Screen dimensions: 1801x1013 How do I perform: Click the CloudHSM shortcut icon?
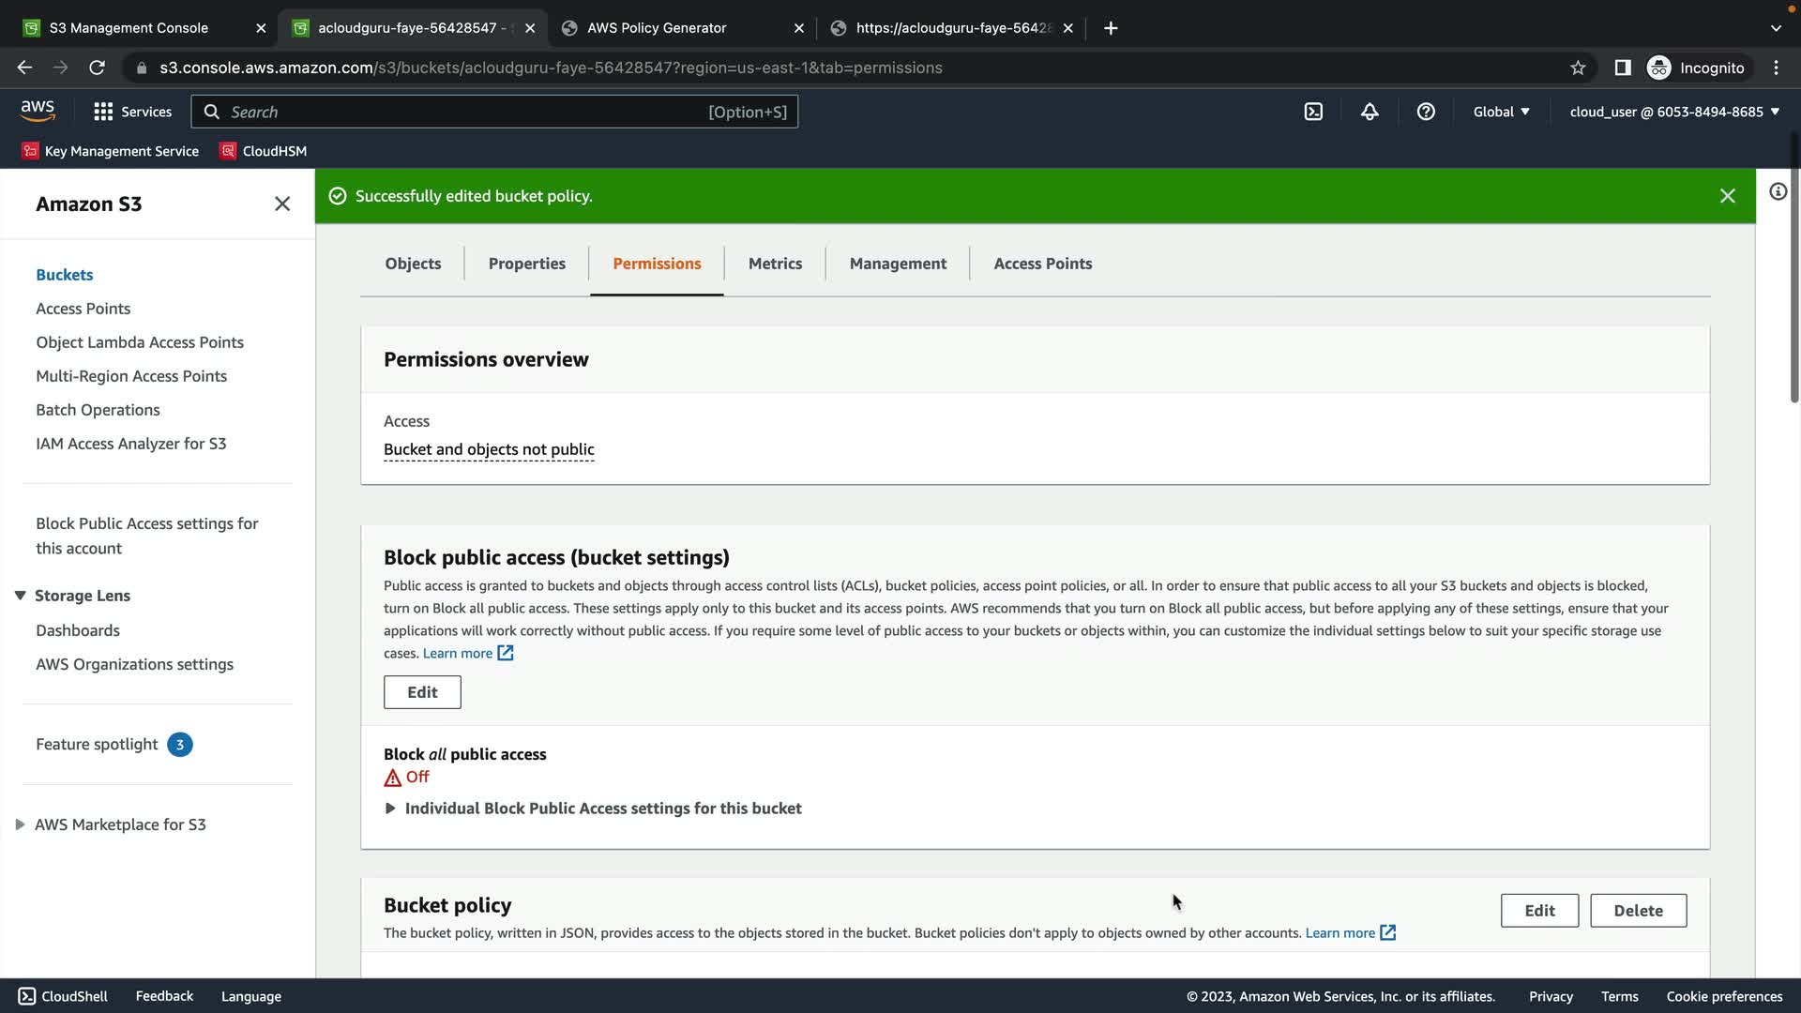pyautogui.click(x=228, y=151)
